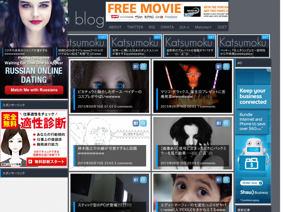Screen dimensions: 283x212
Task: Open 信号に止まったときにバックミラー post title
Action: pos(193,151)
